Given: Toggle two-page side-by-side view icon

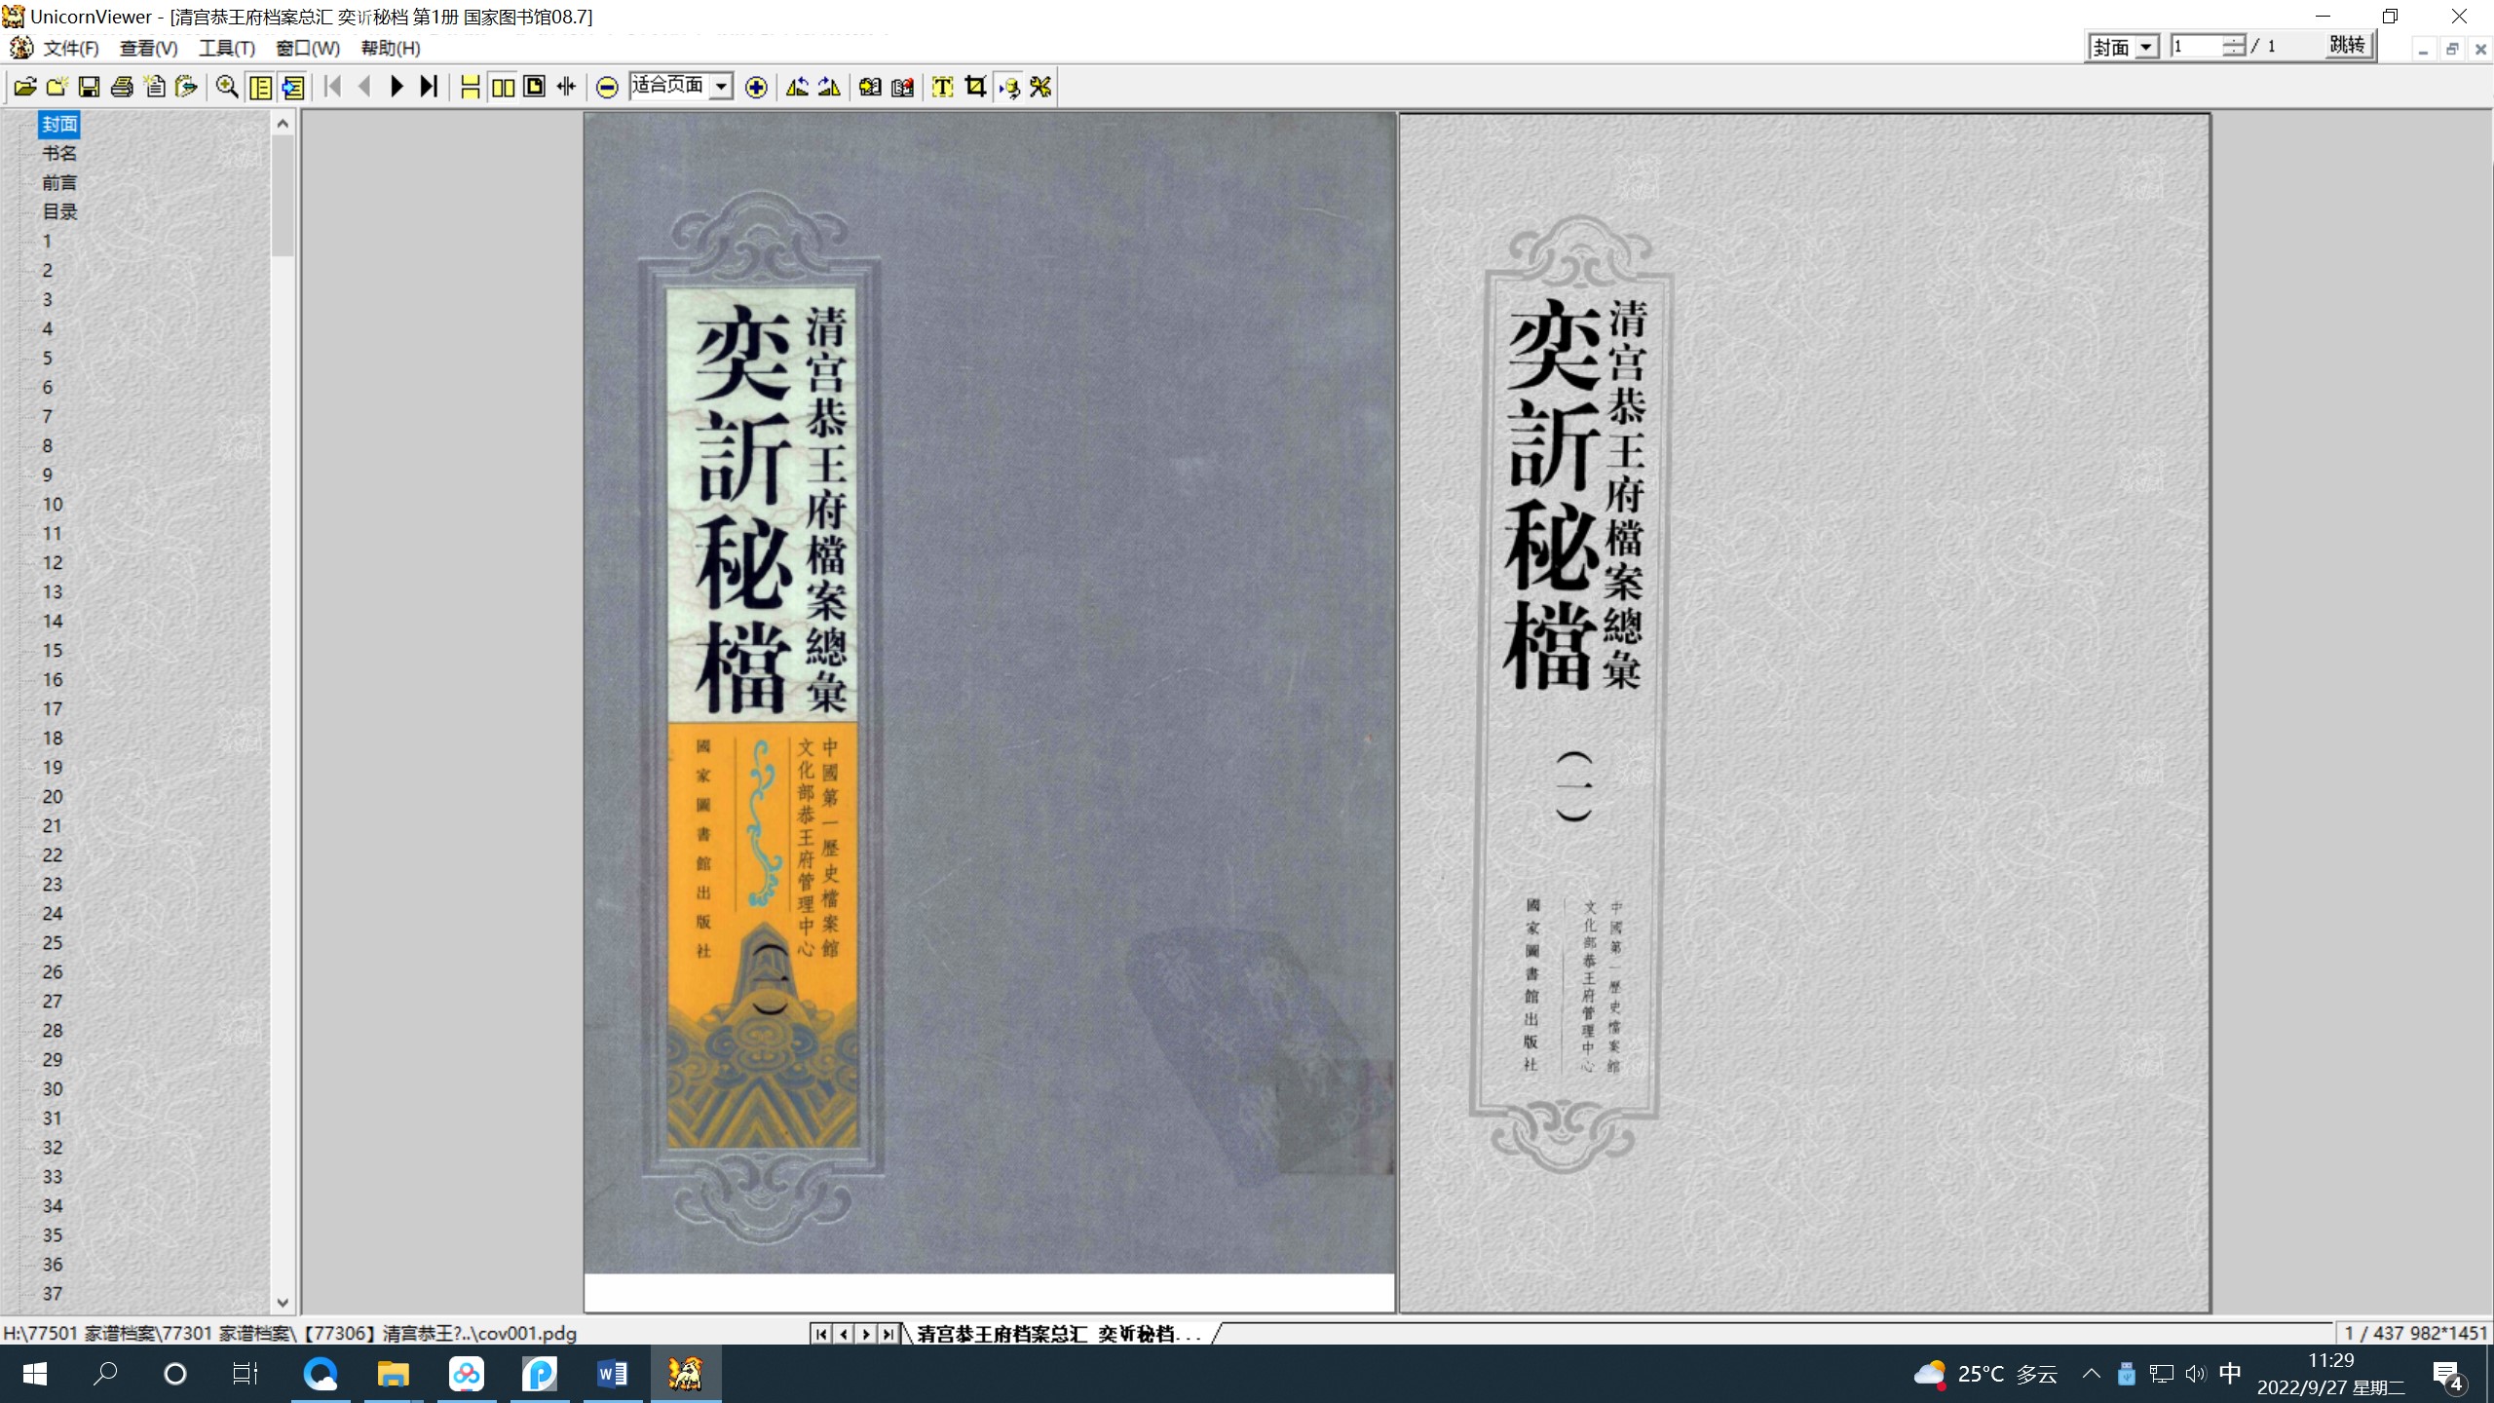Looking at the screenshot, I should coord(503,87).
